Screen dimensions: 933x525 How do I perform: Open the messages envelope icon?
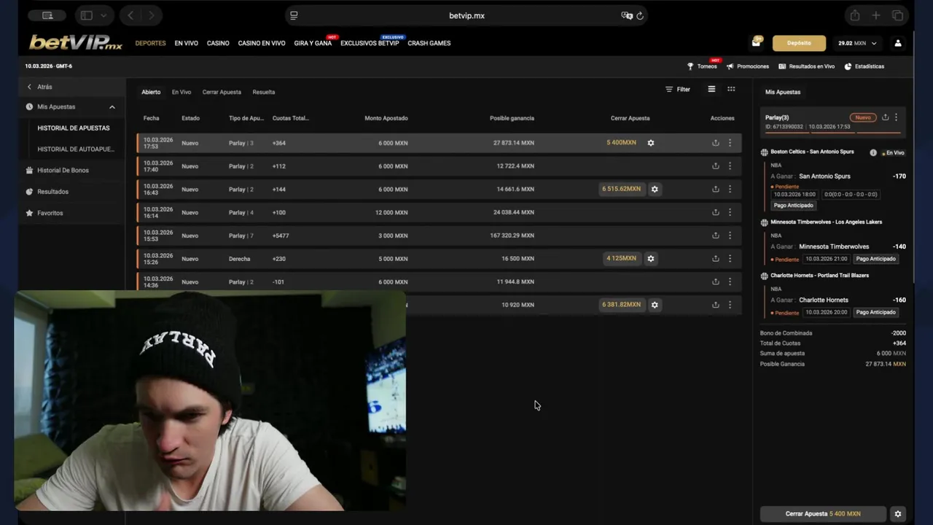coord(756,43)
